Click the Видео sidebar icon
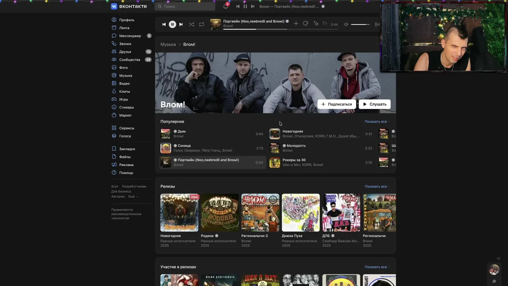Image resolution: width=508 pixels, height=286 pixels. 114,83
